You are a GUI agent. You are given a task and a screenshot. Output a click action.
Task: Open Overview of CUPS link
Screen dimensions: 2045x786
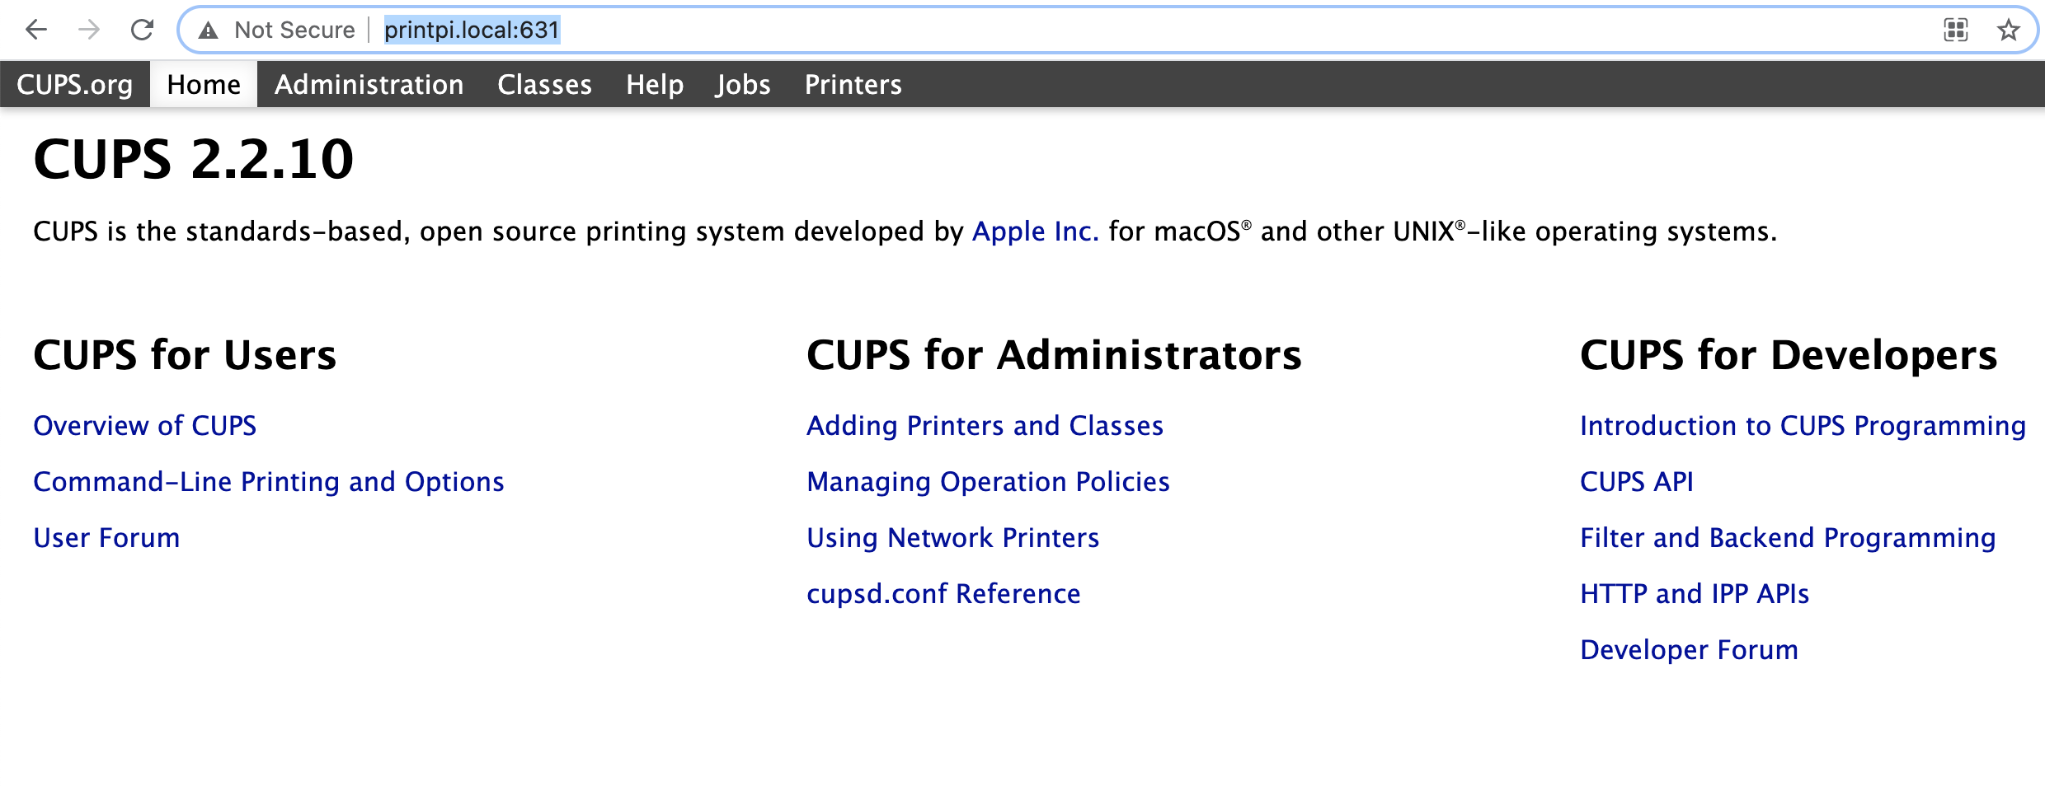click(144, 426)
